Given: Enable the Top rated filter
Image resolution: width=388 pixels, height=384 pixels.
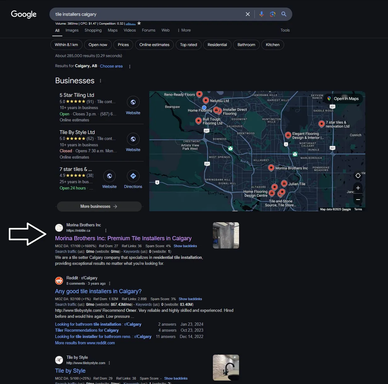Looking at the screenshot, I should click(x=188, y=44).
